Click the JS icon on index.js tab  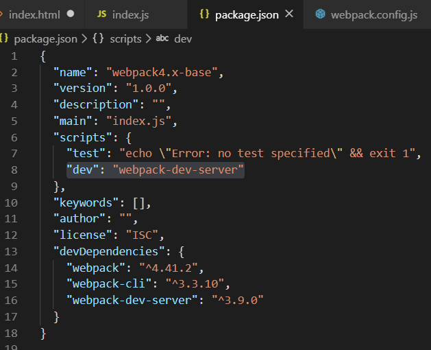point(101,14)
